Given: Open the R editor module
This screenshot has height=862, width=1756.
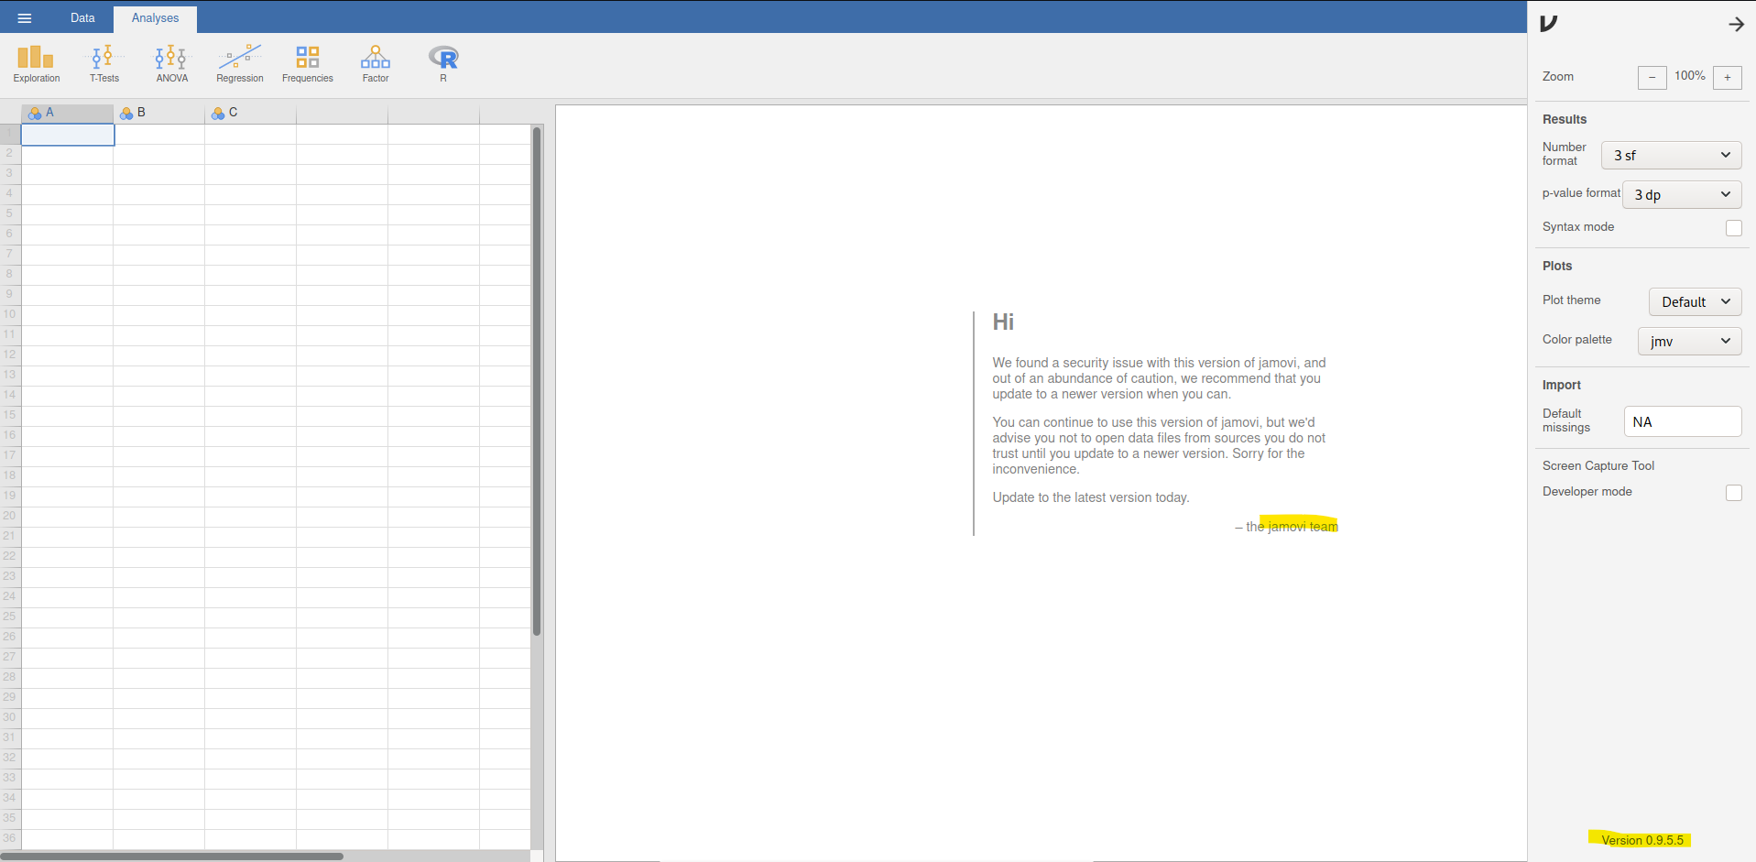Looking at the screenshot, I should tap(443, 64).
